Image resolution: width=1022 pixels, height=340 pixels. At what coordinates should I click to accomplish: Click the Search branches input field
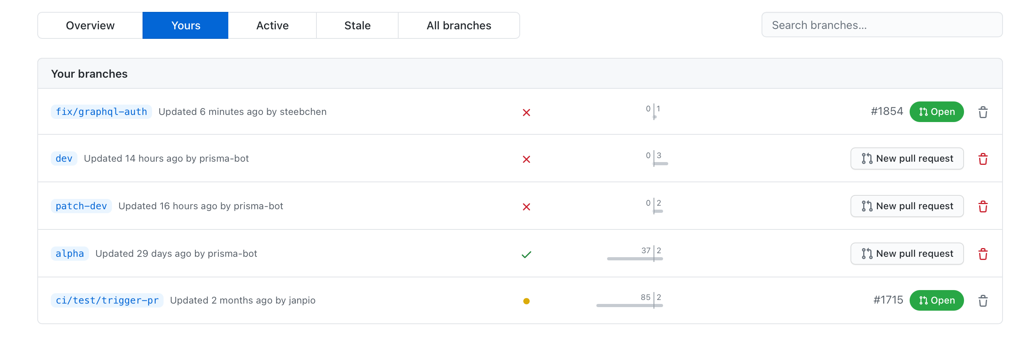pyautogui.click(x=881, y=25)
